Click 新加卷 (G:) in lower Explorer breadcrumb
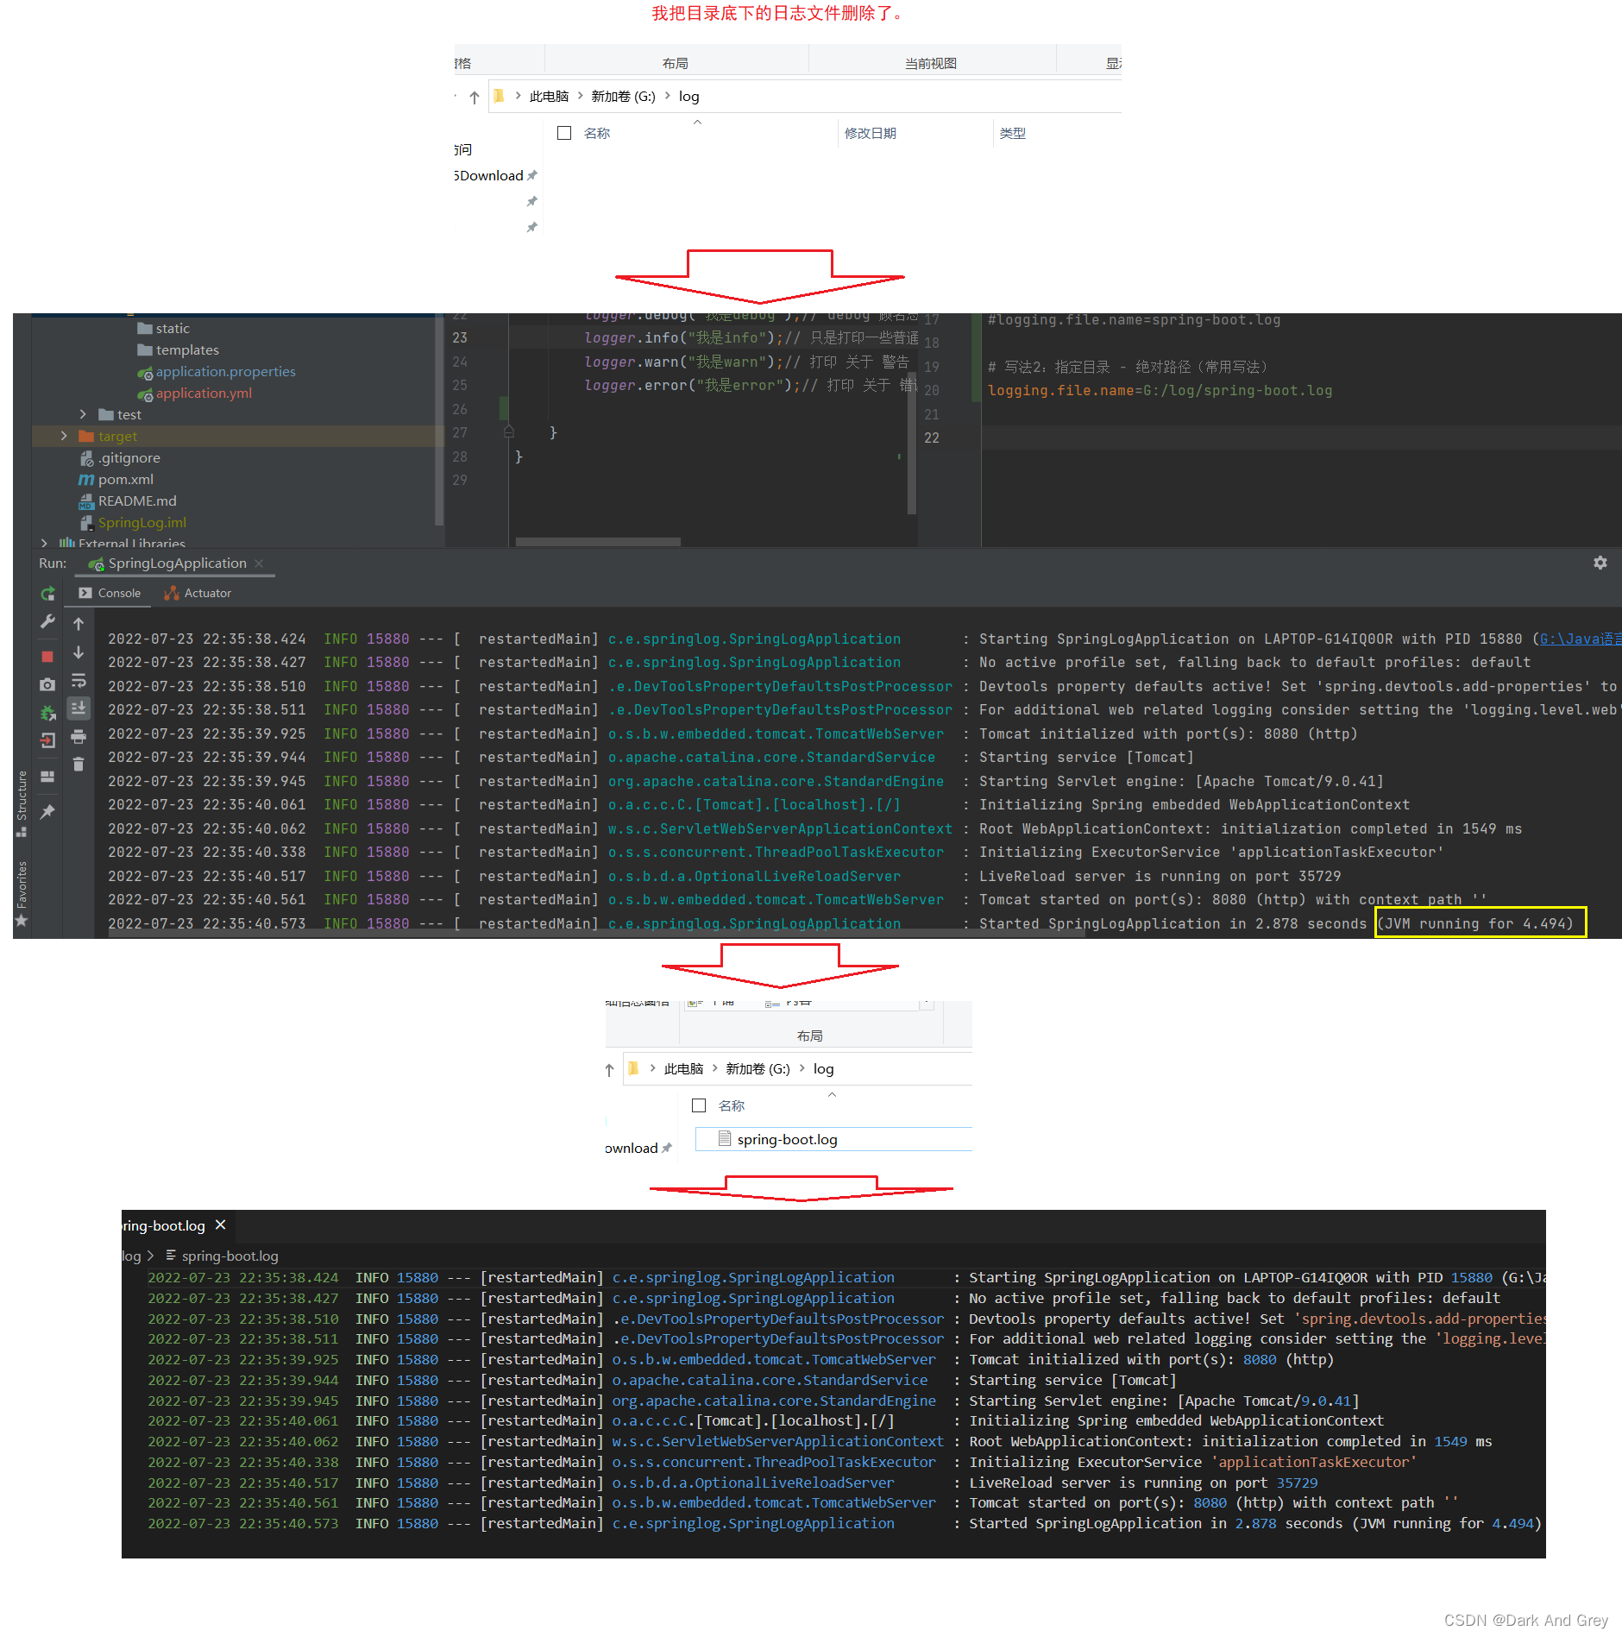Viewport: 1622px width, 1637px height. click(758, 1069)
